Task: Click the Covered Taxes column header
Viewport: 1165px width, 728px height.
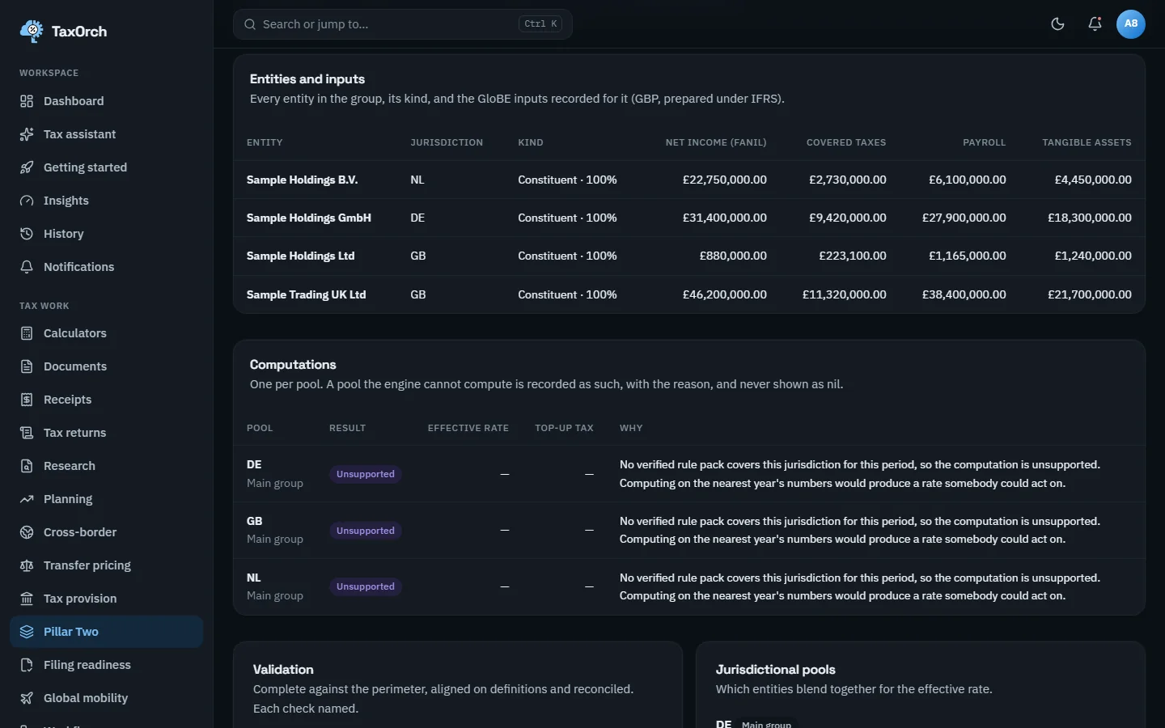Action: click(846, 142)
